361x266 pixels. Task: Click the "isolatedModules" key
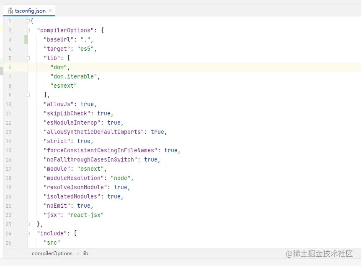tap(72, 196)
